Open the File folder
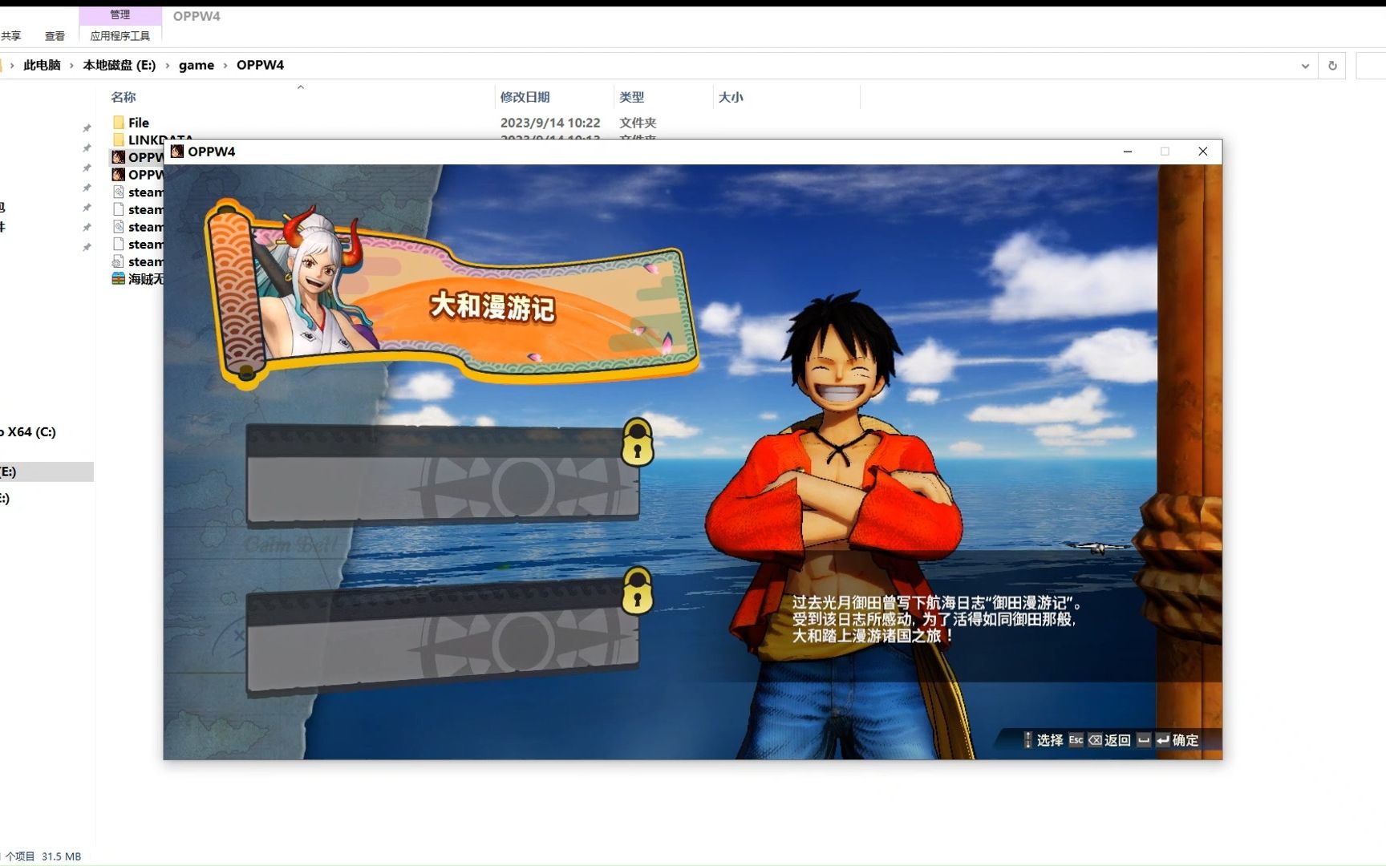 [138, 123]
